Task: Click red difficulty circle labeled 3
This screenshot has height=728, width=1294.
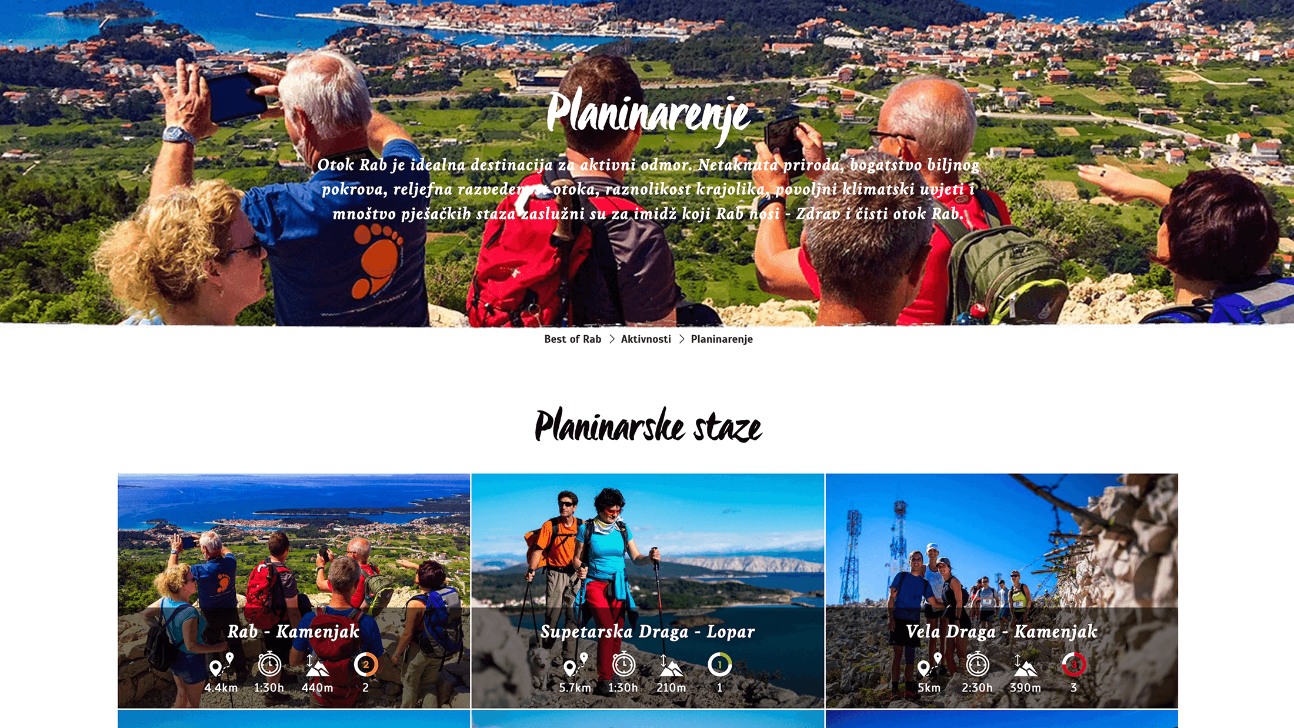Action: [1074, 665]
